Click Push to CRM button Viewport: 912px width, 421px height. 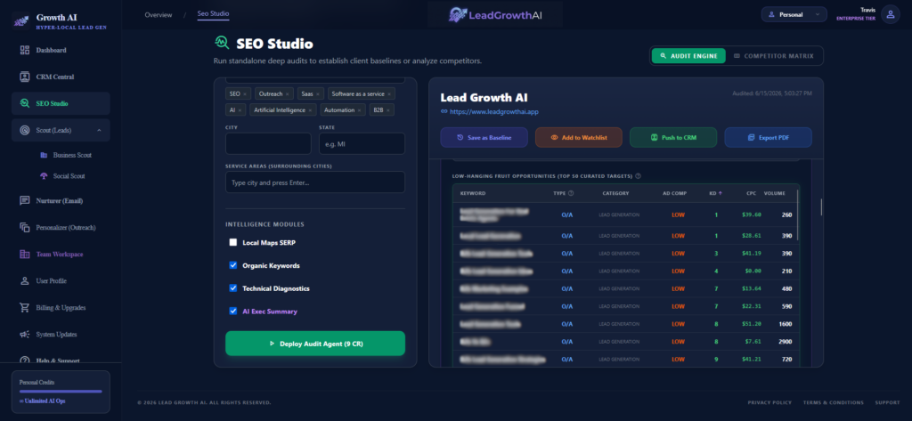click(673, 137)
